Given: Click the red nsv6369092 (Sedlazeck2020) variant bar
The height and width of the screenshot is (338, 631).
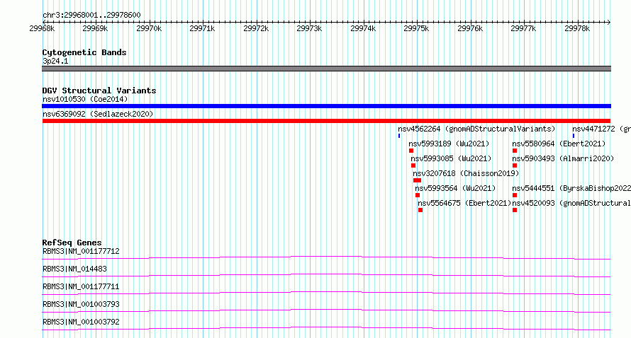Looking at the screenshot, I should [x=326, y=121].
